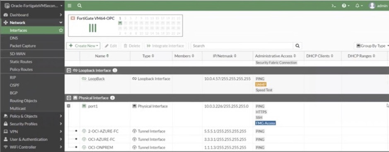The image size is (389, 152).
Task: Click the Integrate Interface button
Action: (165, 46)
